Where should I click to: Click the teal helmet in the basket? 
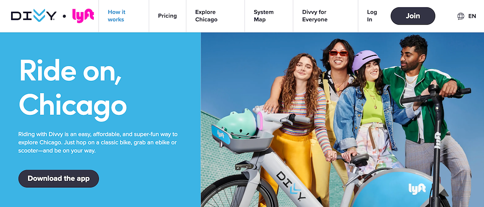click(236, 123)
